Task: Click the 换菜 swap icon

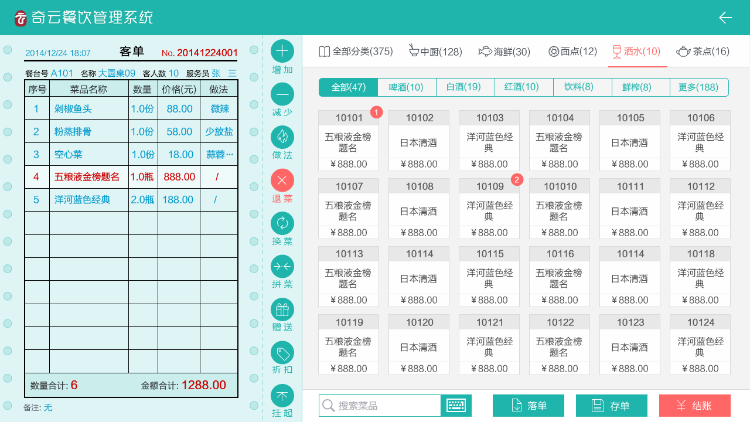Action: click(x=282, y=223)
